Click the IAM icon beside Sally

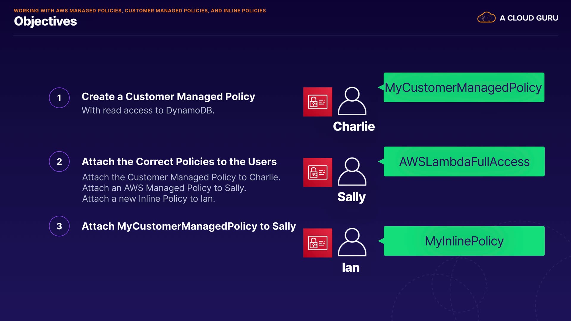[x=318, y=172]
